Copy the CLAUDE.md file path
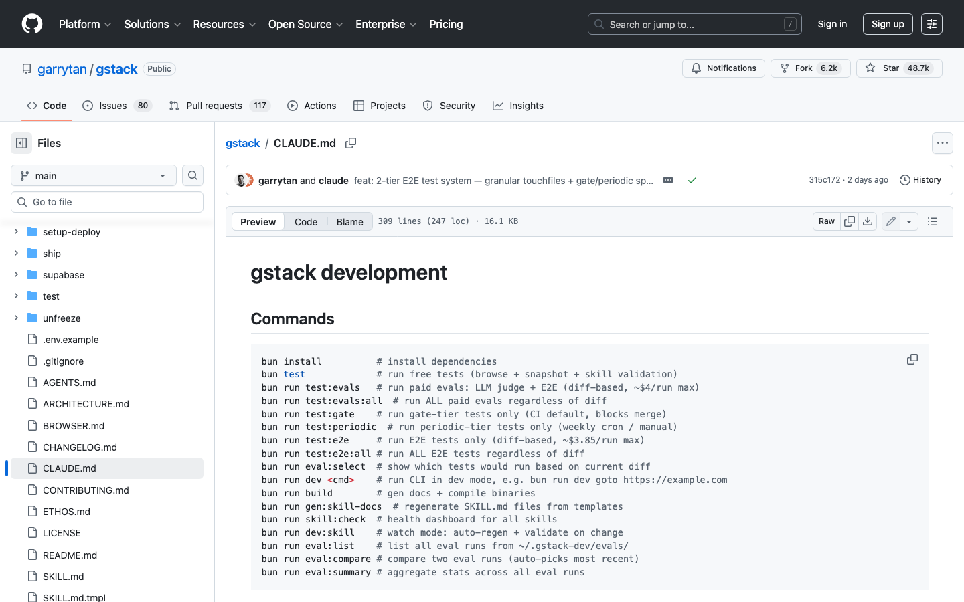Image resolution: width=964 pixels, height=602 pixels. 351,143
